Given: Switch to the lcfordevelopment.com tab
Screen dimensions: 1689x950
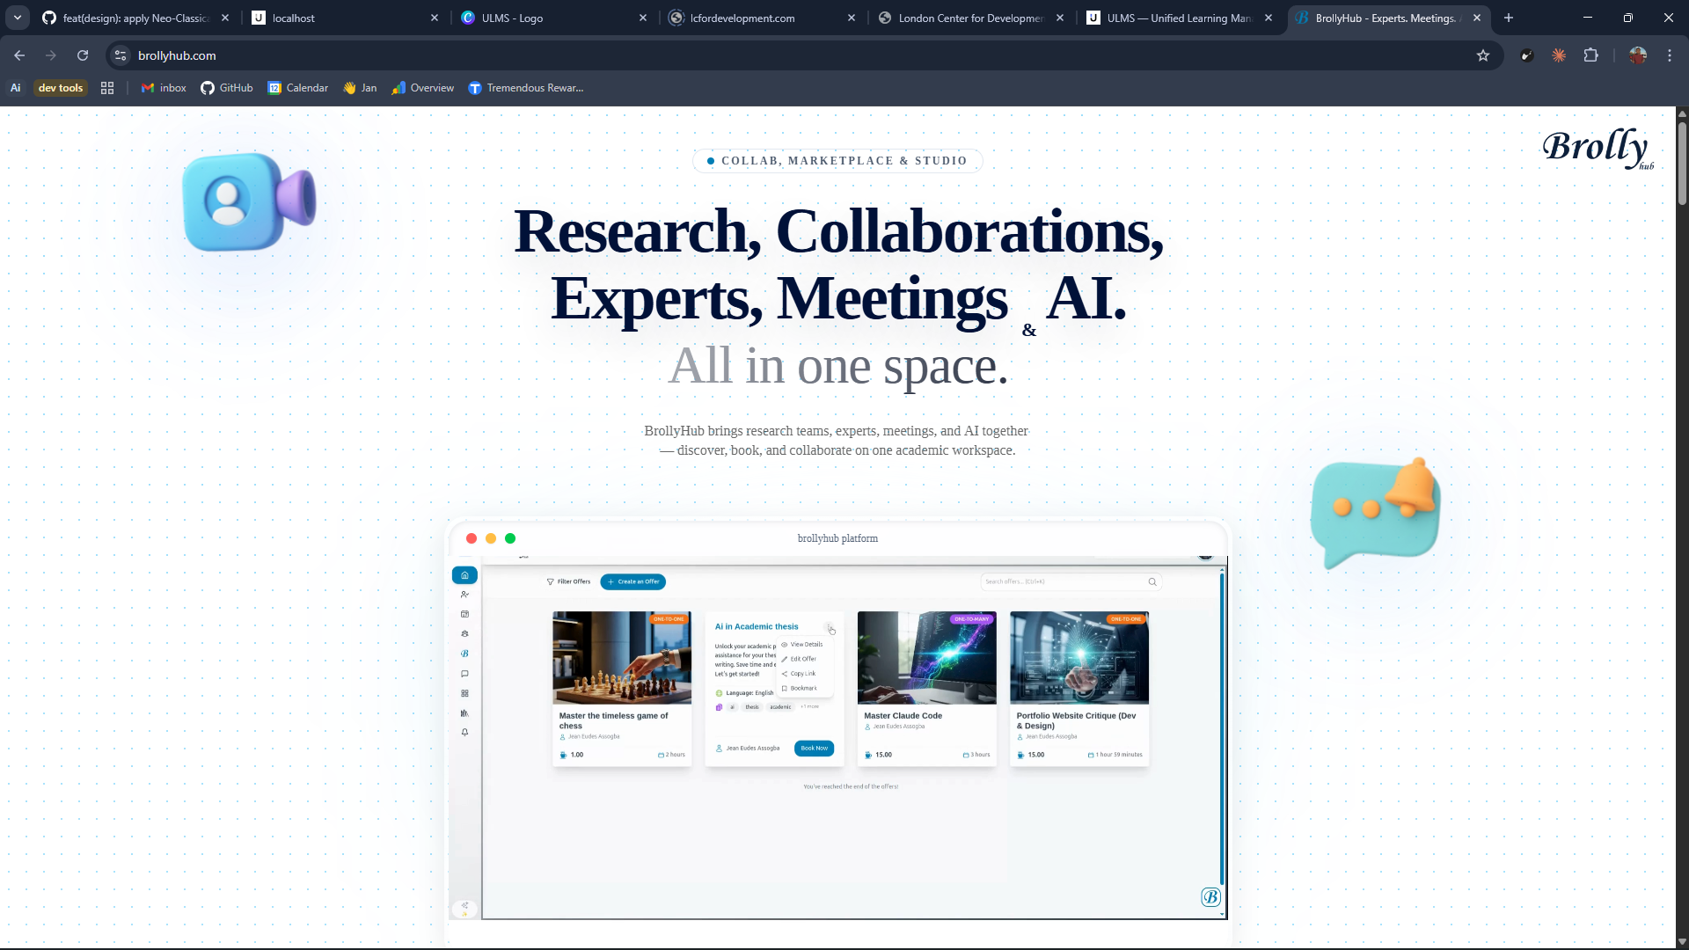Looking at the screenshot, I should click(x=762, y=18).
